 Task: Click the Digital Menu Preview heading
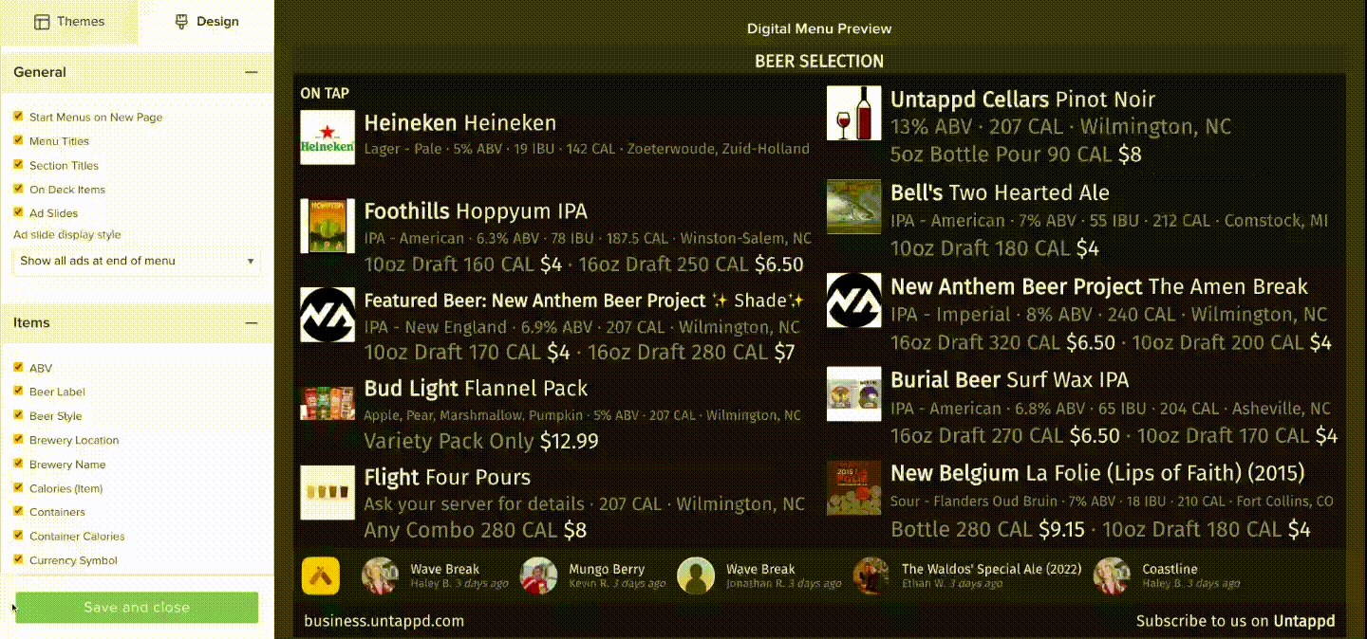coord(819,28)
